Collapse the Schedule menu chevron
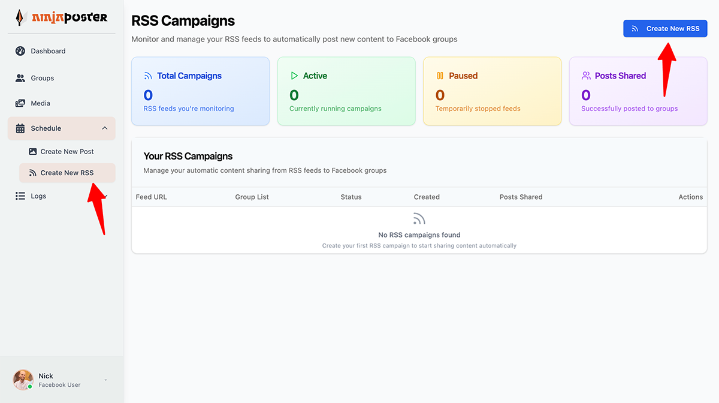The image size is (719, 403). coord(105,128)
